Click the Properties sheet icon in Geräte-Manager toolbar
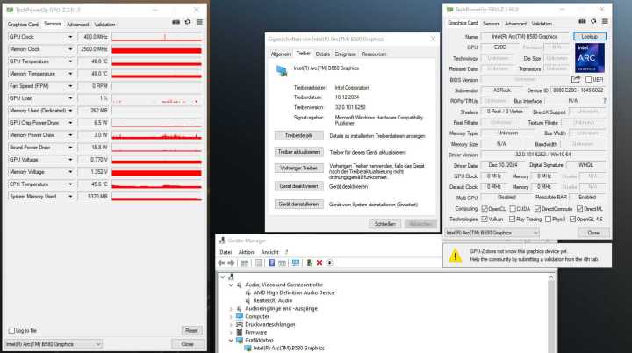Screen dimensions: 632x353 coord(258,263)
